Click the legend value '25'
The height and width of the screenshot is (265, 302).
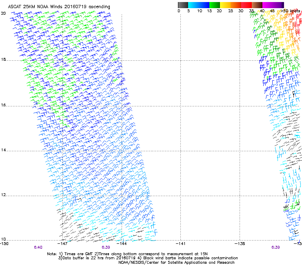click(x=231, y=11)
